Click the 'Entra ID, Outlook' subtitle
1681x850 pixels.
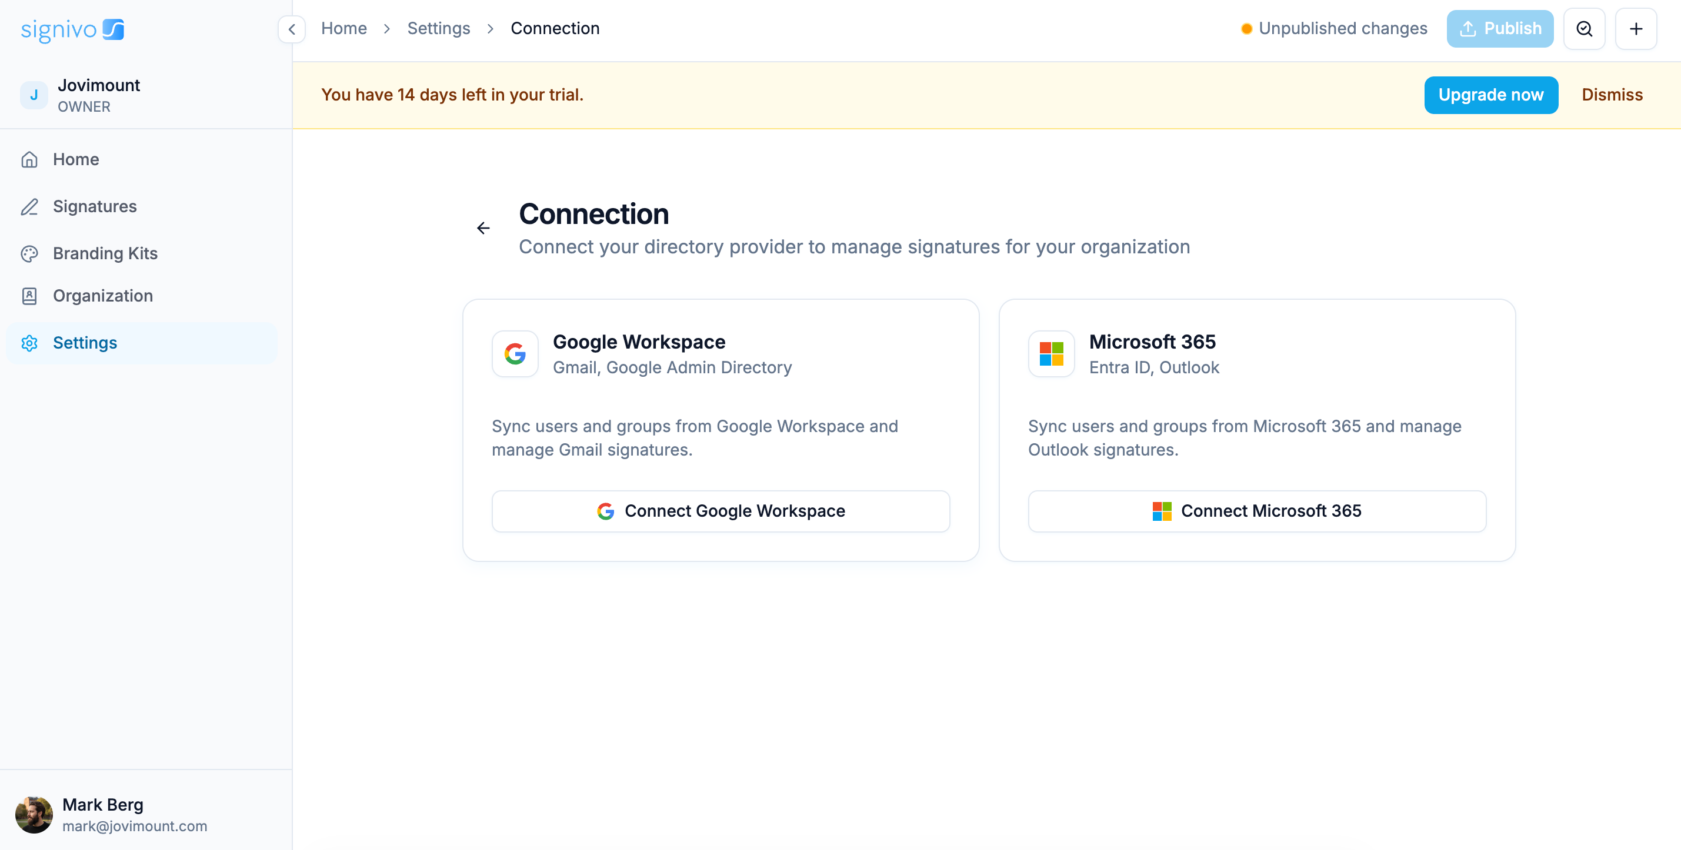[1154, 367]
